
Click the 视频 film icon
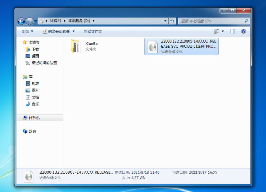tap(28, 83)
